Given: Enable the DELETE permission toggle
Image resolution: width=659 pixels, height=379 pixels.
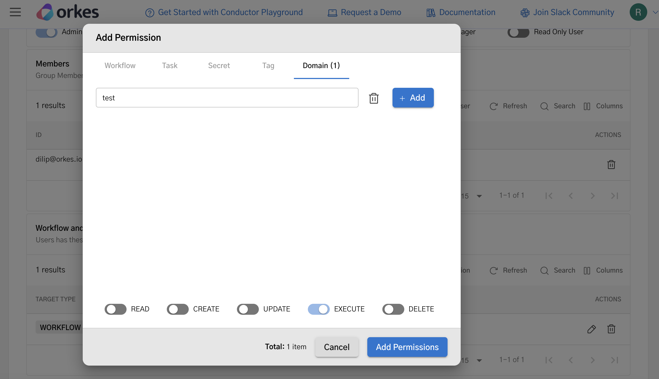Looking at the screenshot, I should tap(393, 309).
